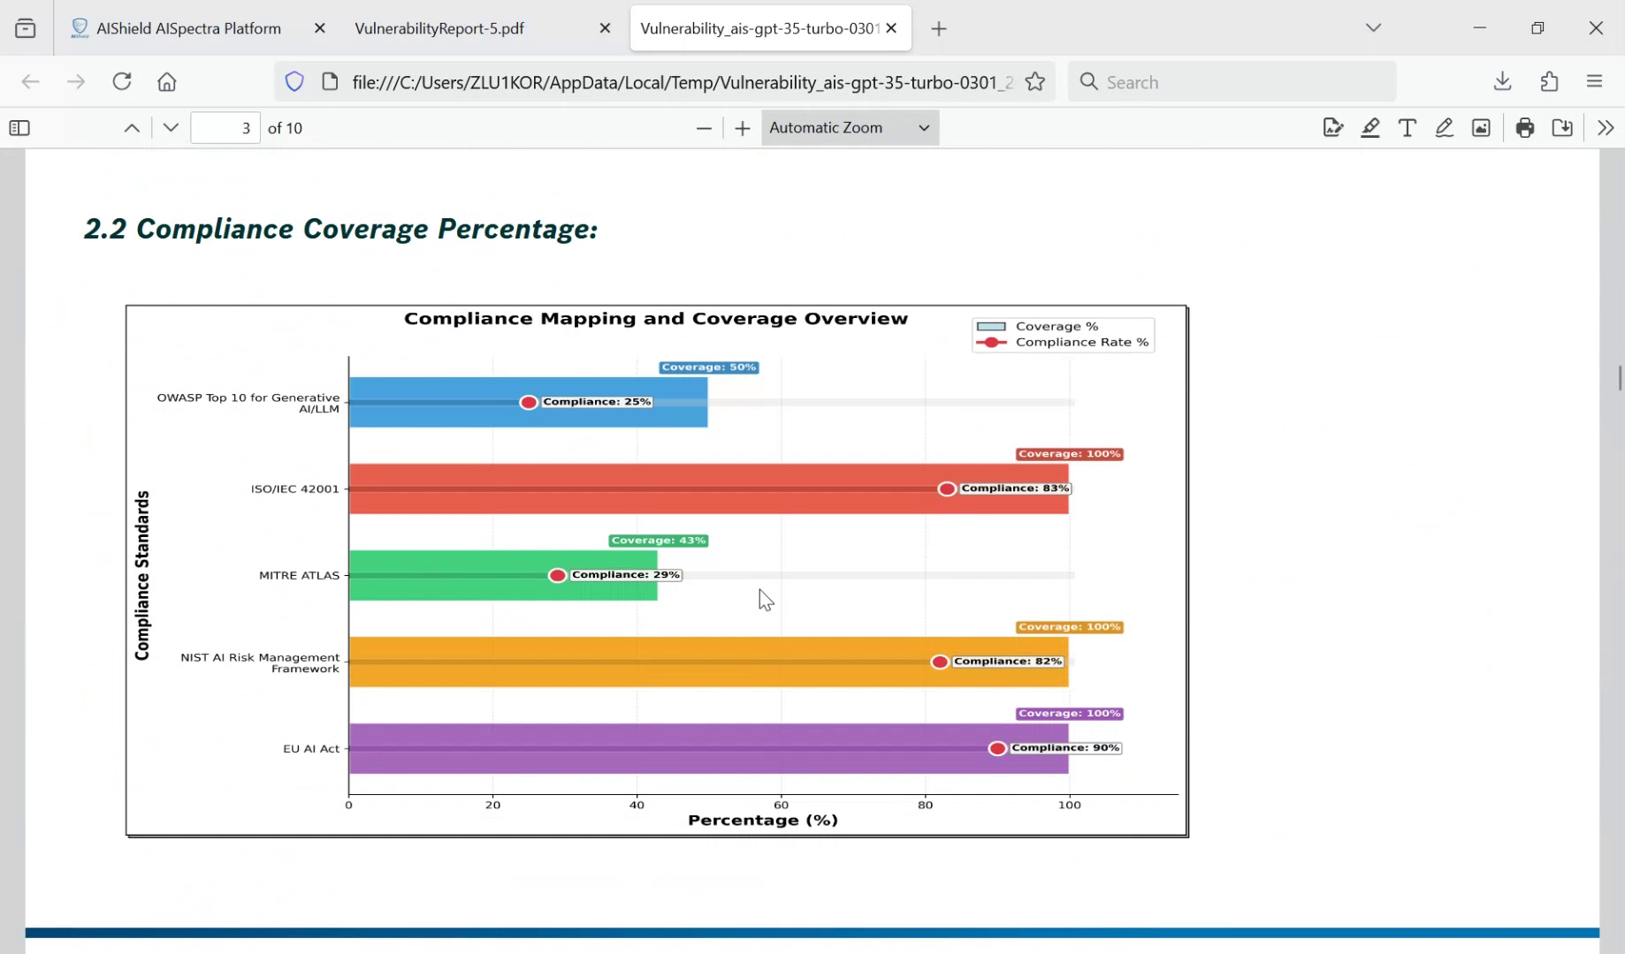Open a new browser tab
This screenshot has width=1625, height=954.
click(x=939, y=29)
